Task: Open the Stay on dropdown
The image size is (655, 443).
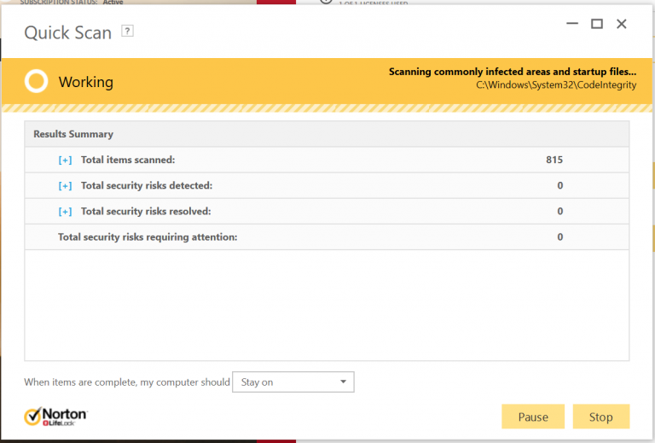Action: [x=293, y=382]
